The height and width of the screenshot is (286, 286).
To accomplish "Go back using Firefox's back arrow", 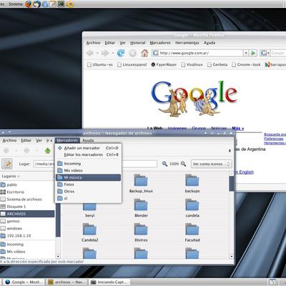I will tap(90, 53).
